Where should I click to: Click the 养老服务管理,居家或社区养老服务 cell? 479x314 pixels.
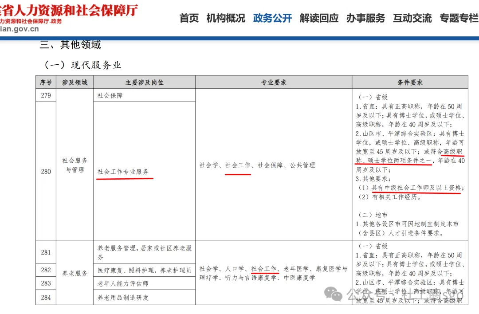pos(145,252)
